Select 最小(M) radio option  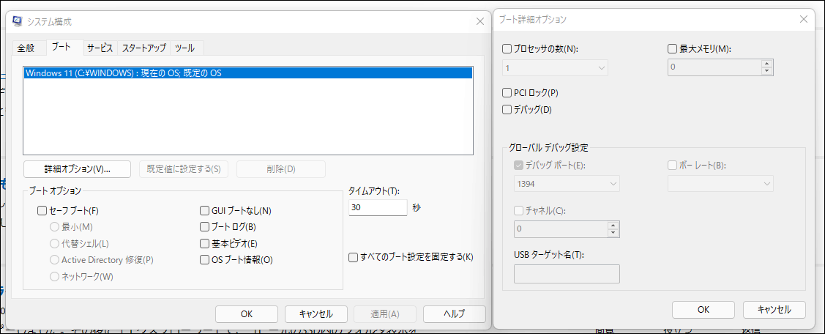click(x=54, y=227)
